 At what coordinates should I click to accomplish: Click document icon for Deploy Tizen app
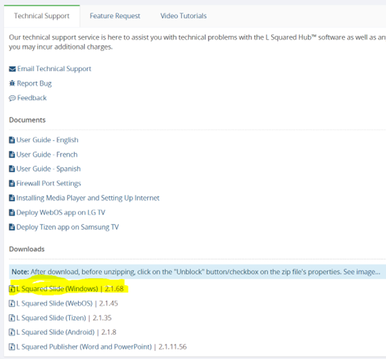click(x=12, y=227)
